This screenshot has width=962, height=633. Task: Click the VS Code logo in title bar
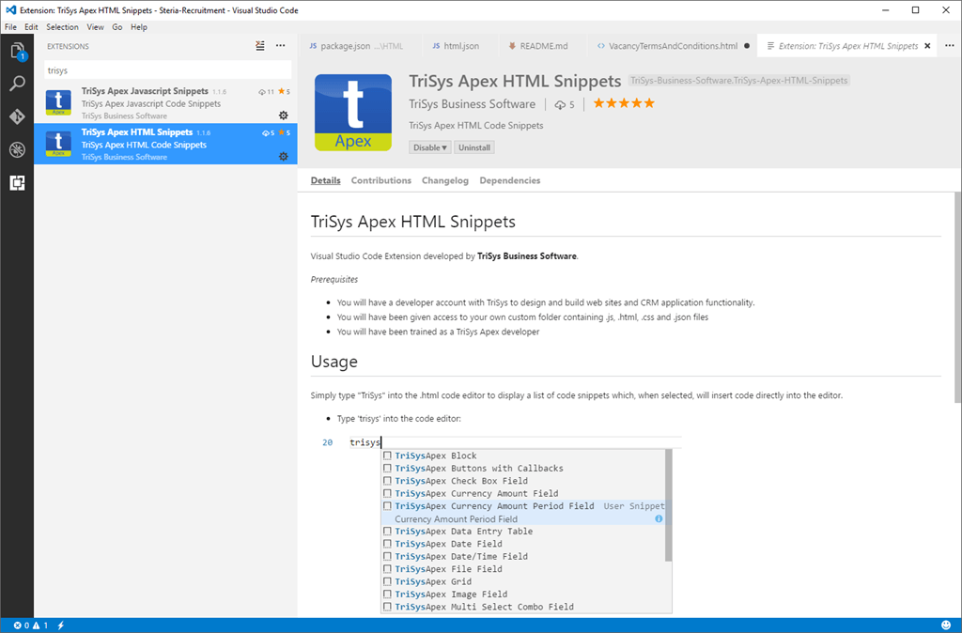tap(10, 10)
